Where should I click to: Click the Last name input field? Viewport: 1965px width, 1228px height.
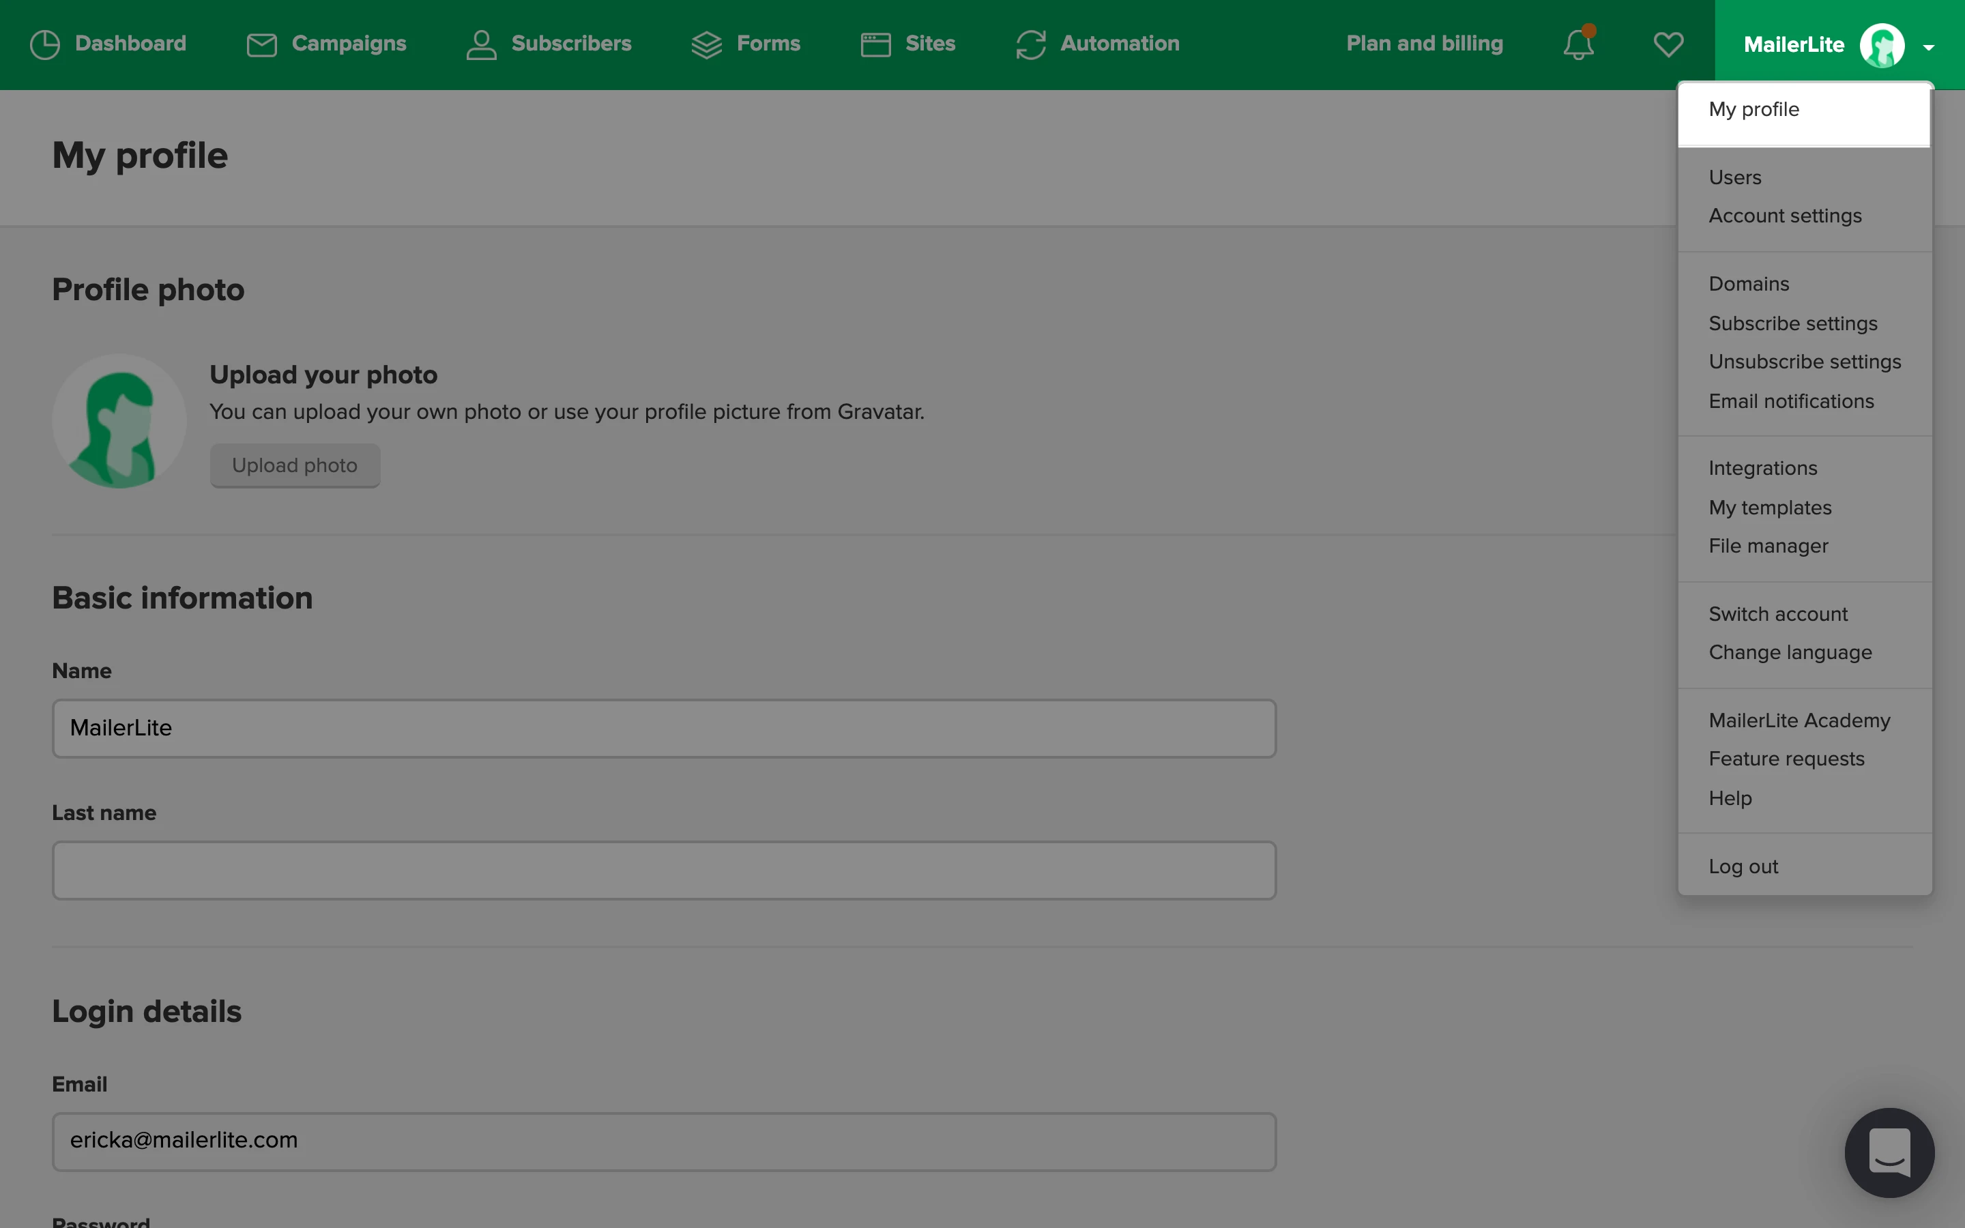pos(663,870)
